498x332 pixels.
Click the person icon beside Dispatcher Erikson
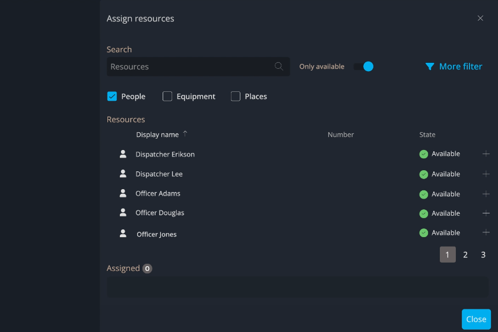pyautogui.click(x=123, y=154)
